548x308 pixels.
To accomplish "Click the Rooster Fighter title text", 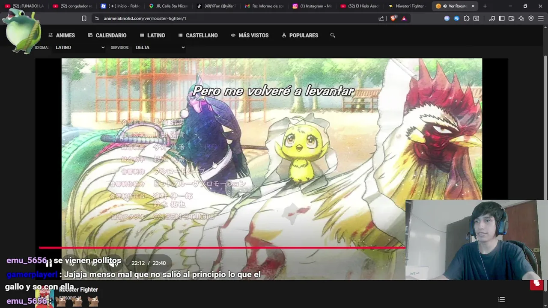I will [78, 290].
